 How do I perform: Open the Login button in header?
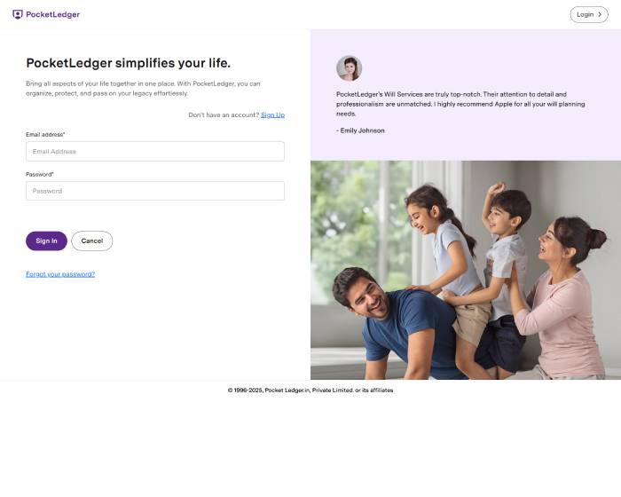(x=589, y=15)
